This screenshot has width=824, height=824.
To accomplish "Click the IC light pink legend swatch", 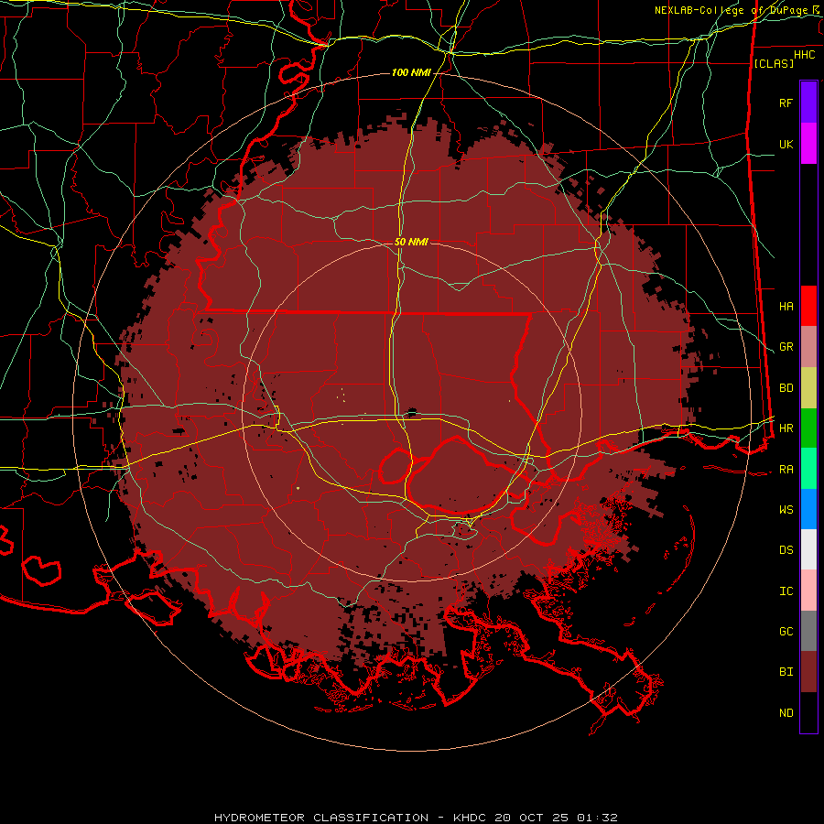I will pyautogui.click(x=808, y=591).
